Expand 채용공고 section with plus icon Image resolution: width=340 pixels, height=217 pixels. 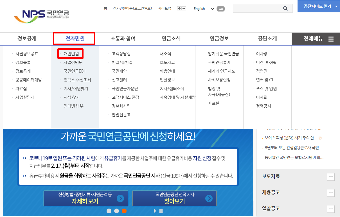pyautogui.click(x=331, y=193)
